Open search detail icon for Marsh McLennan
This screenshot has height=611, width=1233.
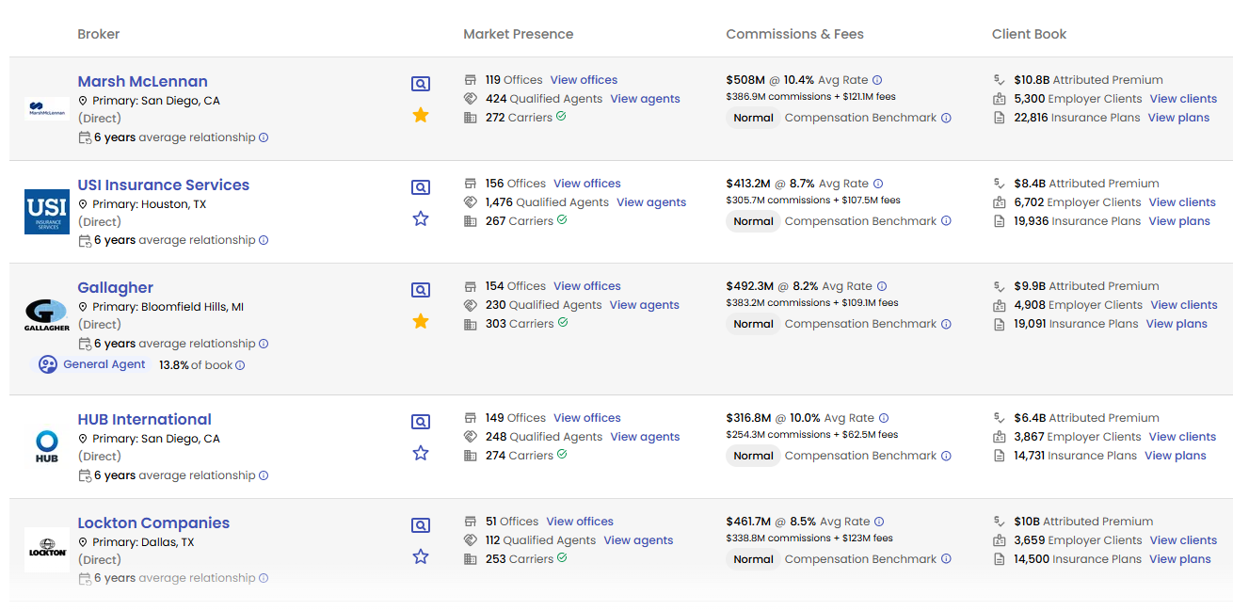421,84
